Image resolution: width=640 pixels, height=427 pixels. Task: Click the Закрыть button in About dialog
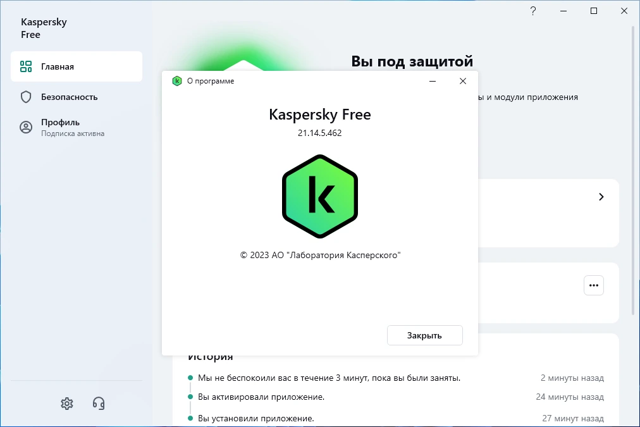click(x=424, y=335)
